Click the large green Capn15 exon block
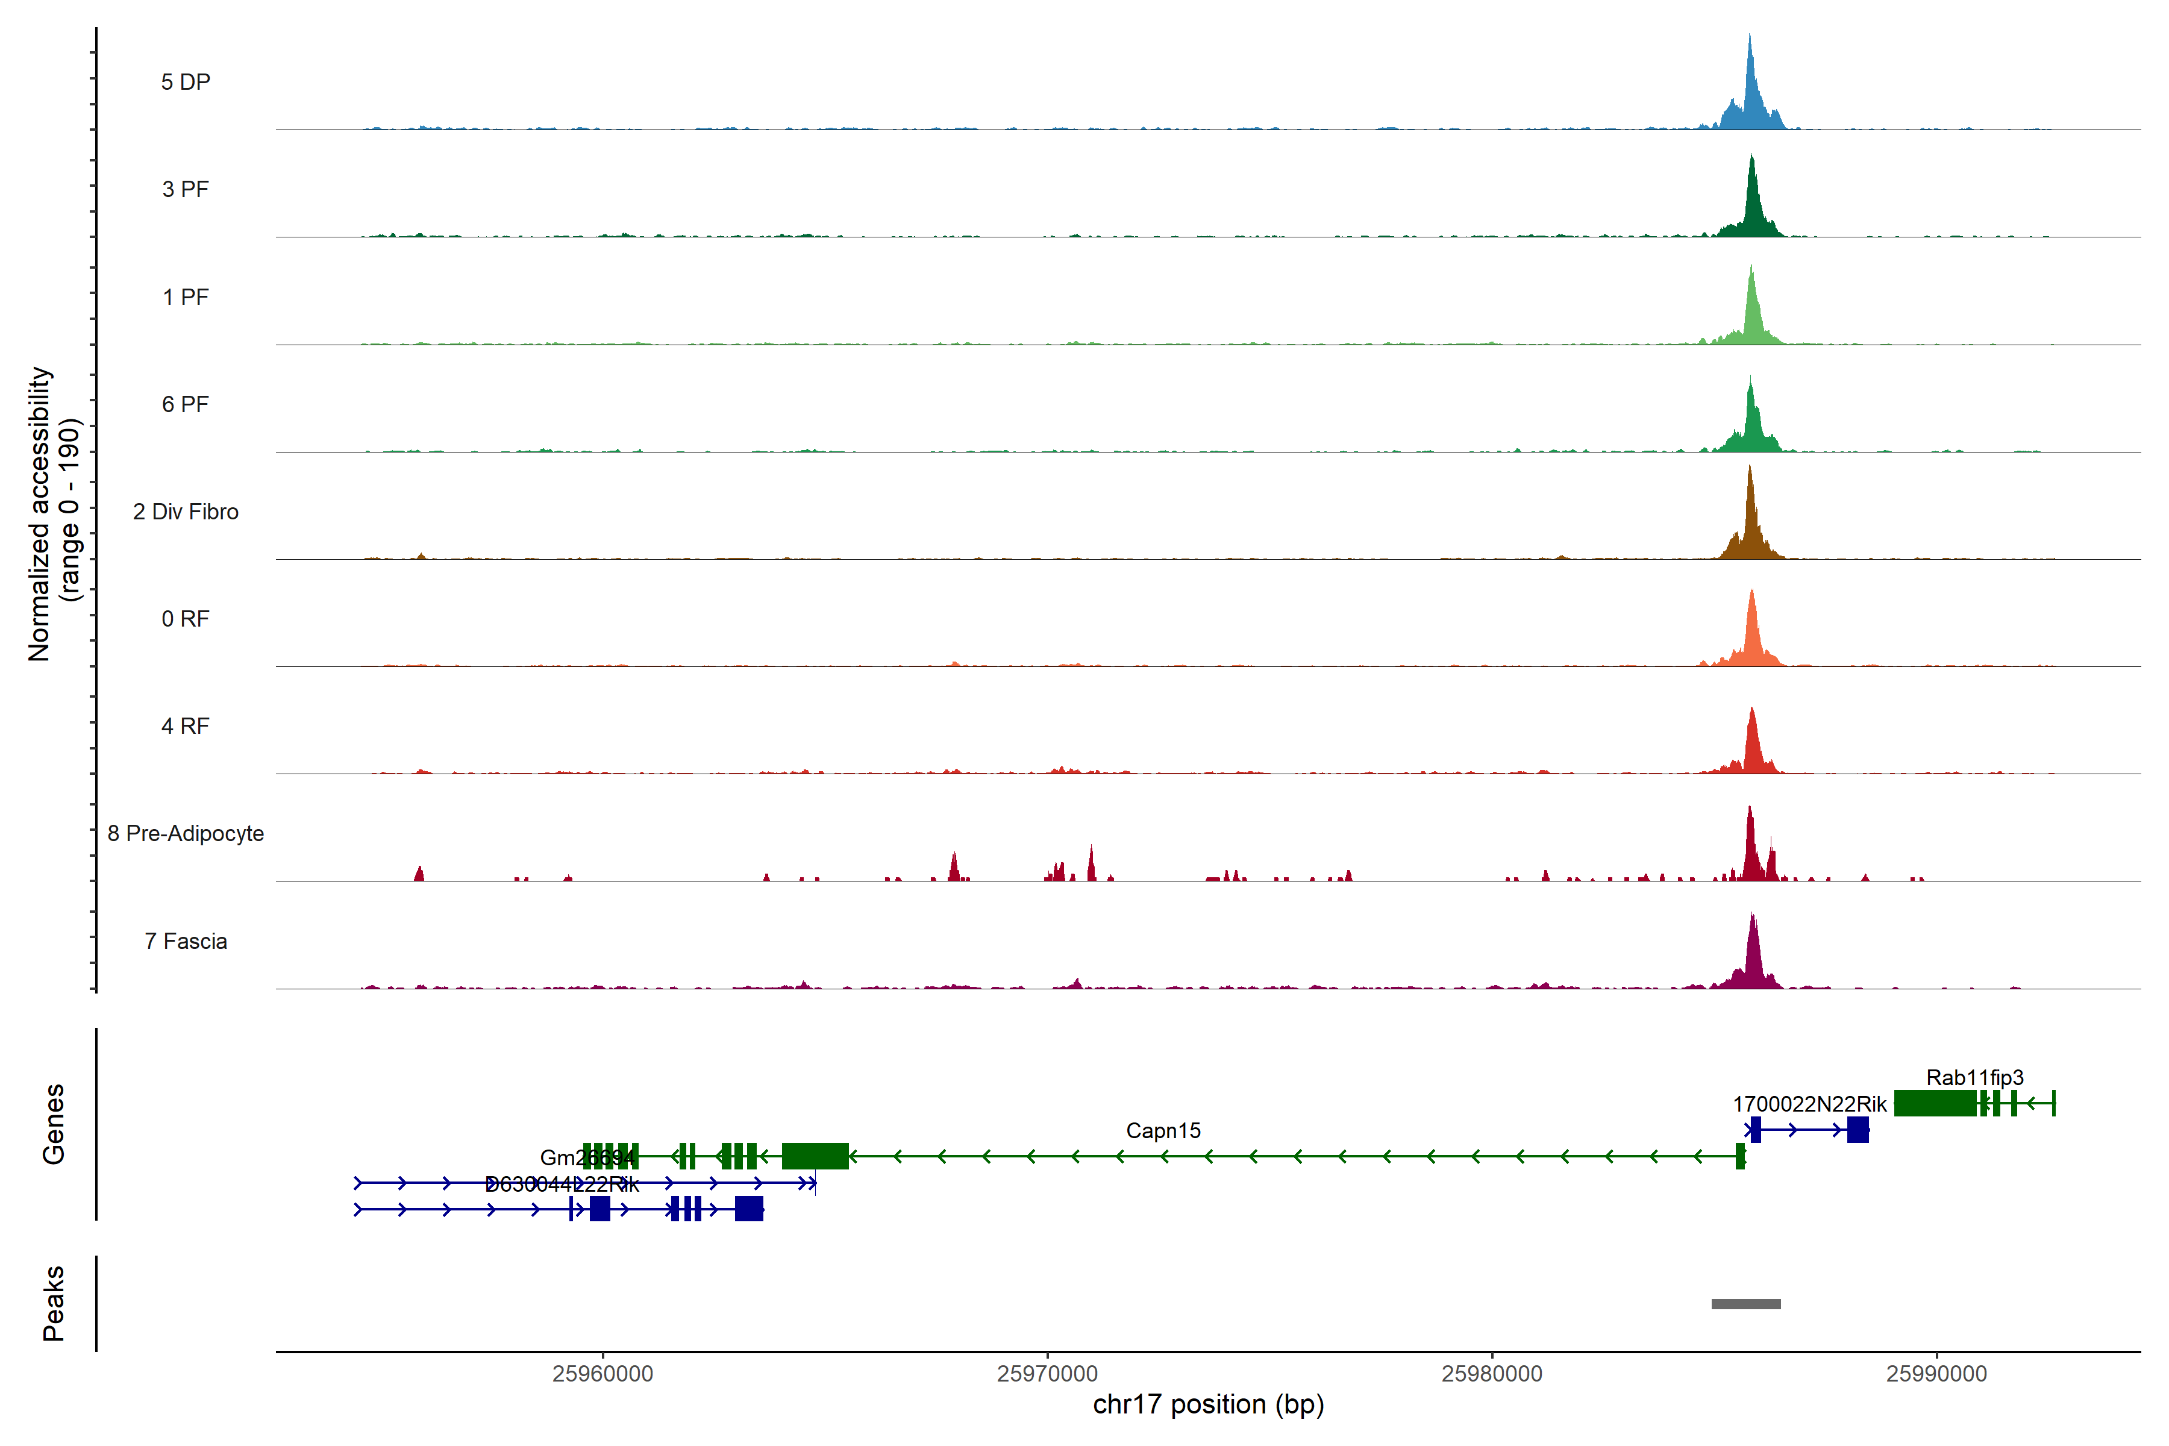 point(815,1156)
